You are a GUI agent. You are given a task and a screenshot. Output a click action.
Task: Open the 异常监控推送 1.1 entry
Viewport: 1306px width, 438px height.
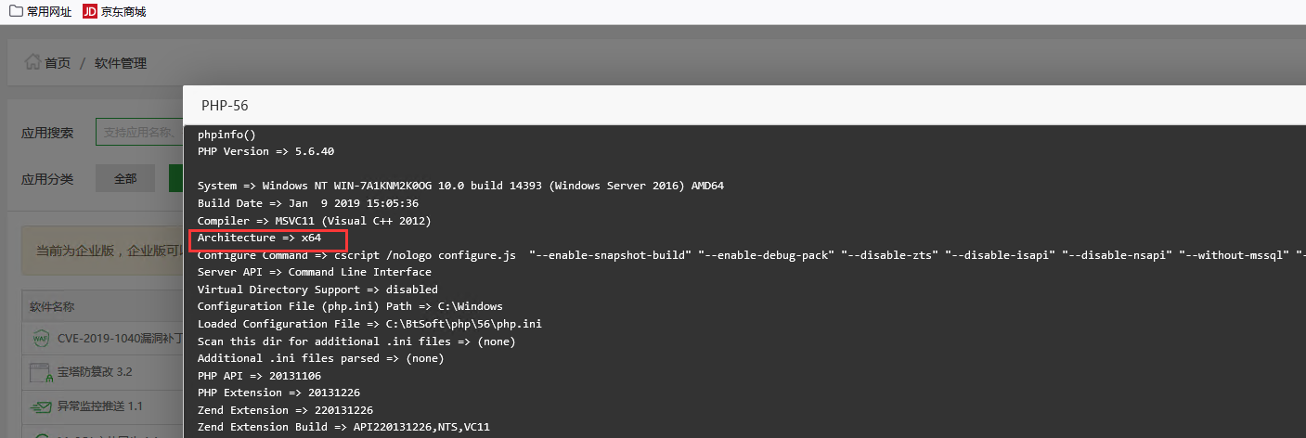point(100,406)
